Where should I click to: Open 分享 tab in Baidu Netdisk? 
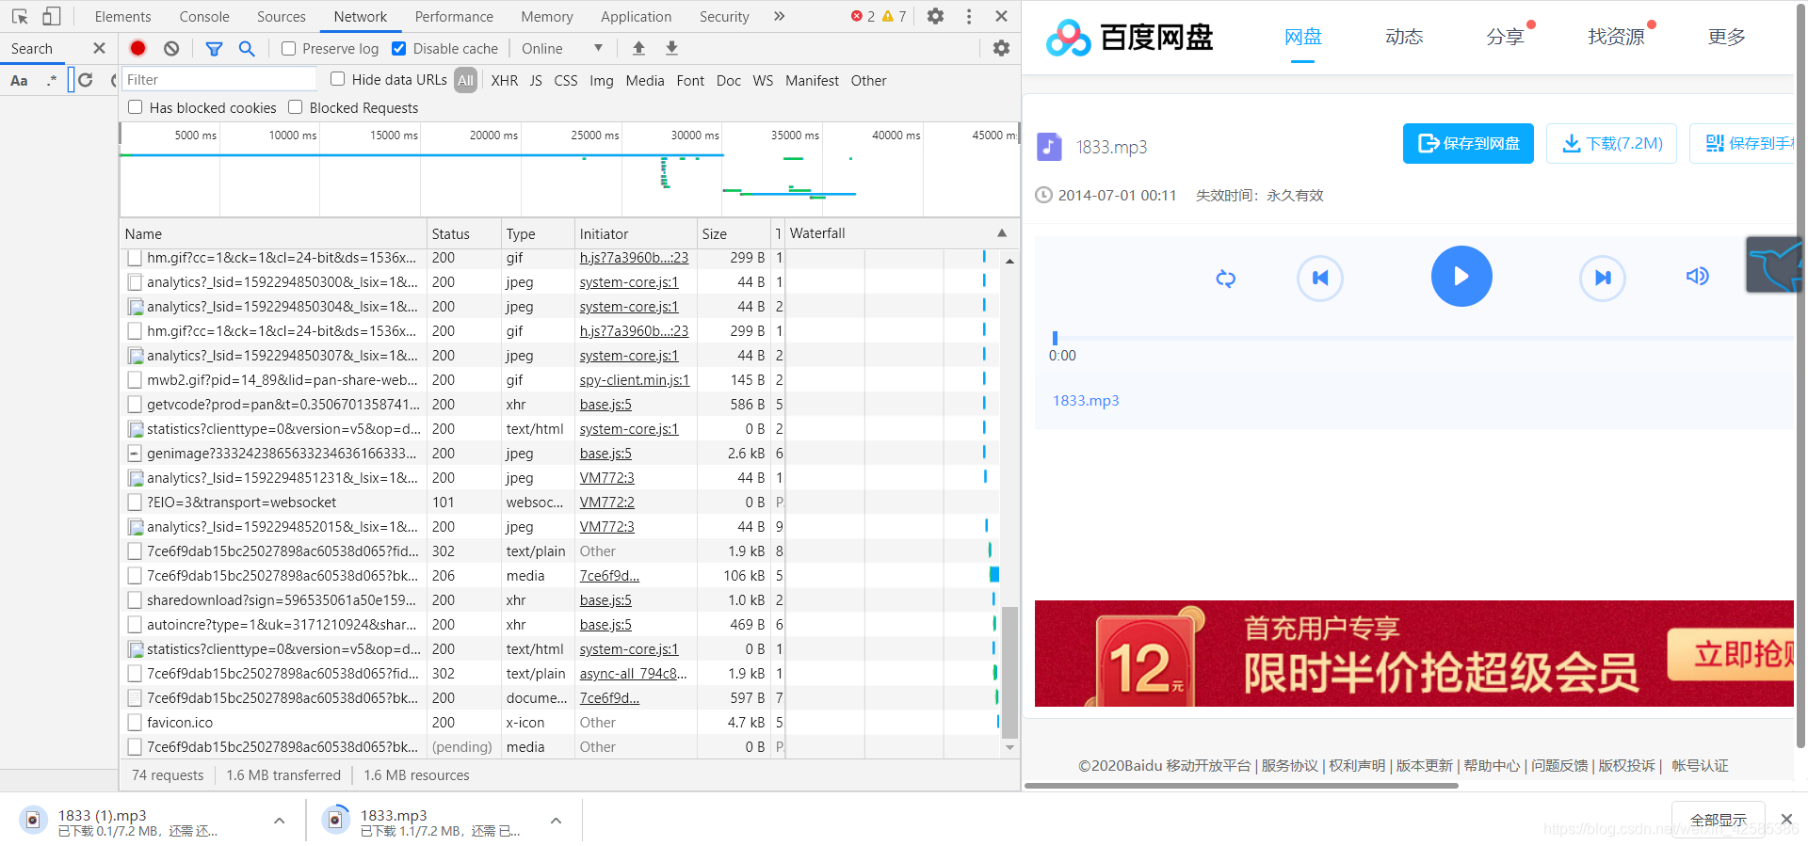pos(1505,37)
